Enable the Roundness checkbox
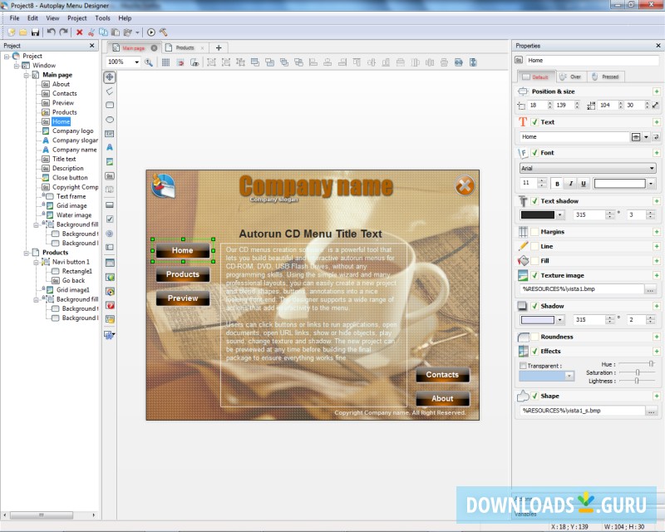665x532 pixels. coord(534,337)
